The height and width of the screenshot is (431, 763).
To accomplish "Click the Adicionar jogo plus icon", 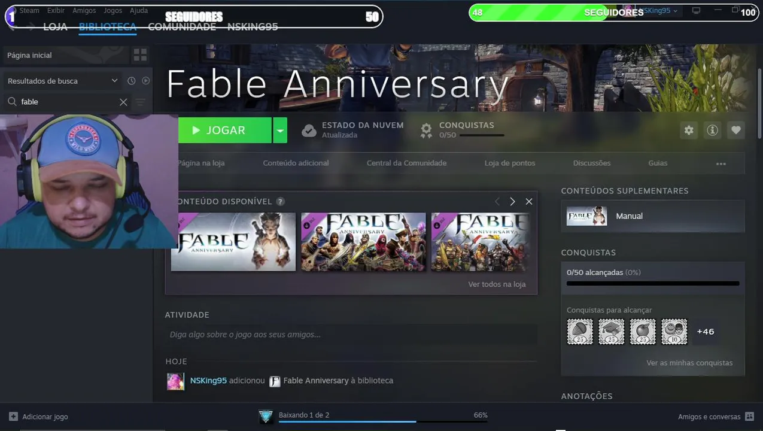I will [x=13, y=417].
